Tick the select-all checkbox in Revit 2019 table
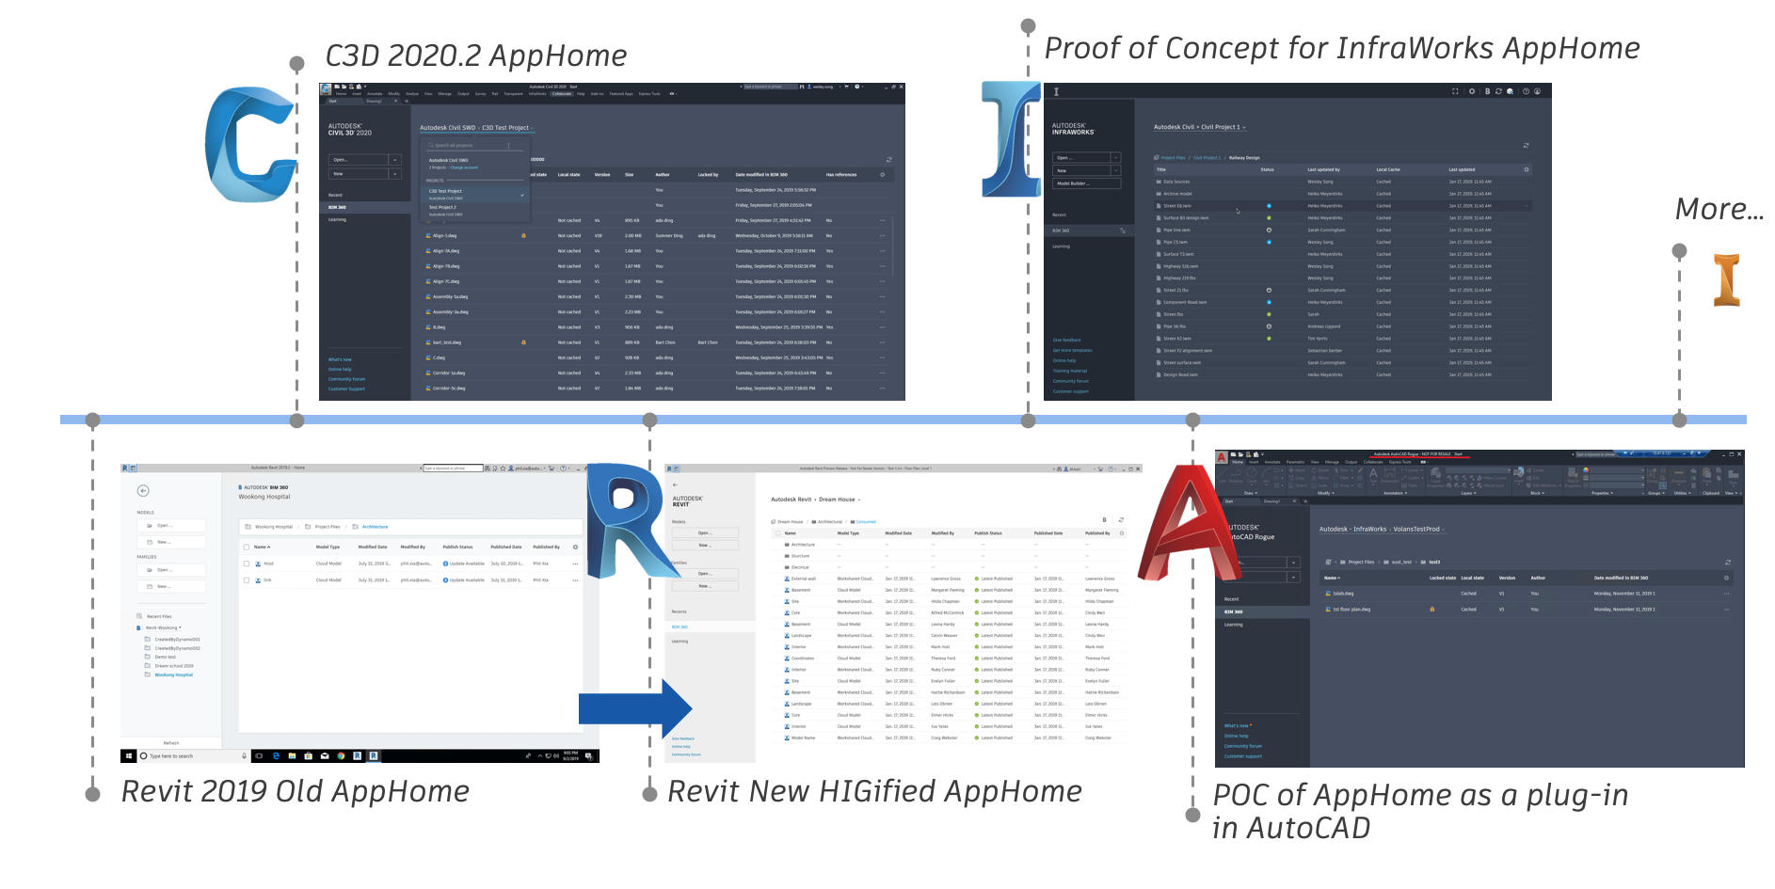1775x889 pixels. [x=247, y=547]
